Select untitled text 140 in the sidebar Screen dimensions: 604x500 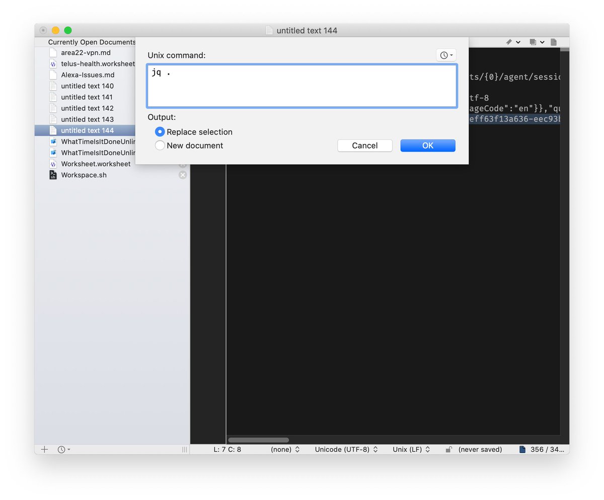pyautogui.click(x=87, y=86)
